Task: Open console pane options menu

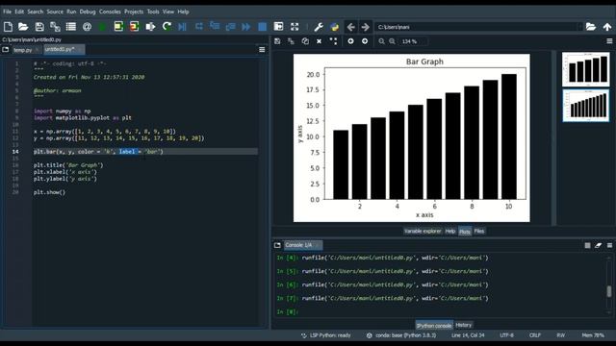Action: pyautogui.click(x=609, y=245)
